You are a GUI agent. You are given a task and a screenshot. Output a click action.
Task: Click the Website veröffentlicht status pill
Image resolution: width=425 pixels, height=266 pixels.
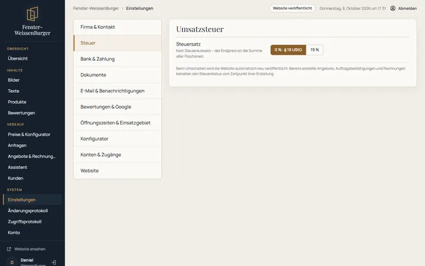[x=292, y=8]
